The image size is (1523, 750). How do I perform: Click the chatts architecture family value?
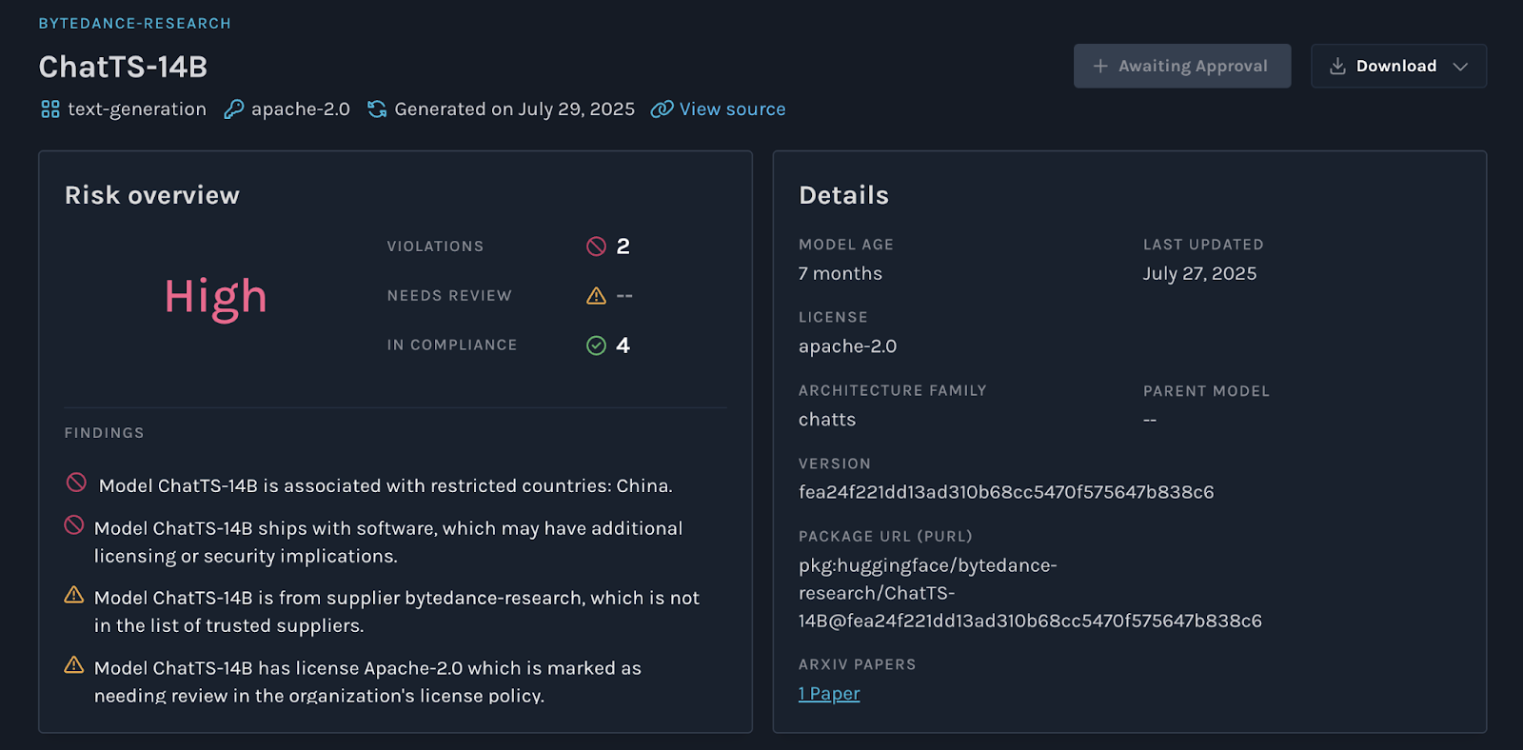pyautogui.click(x=827, y=420)
